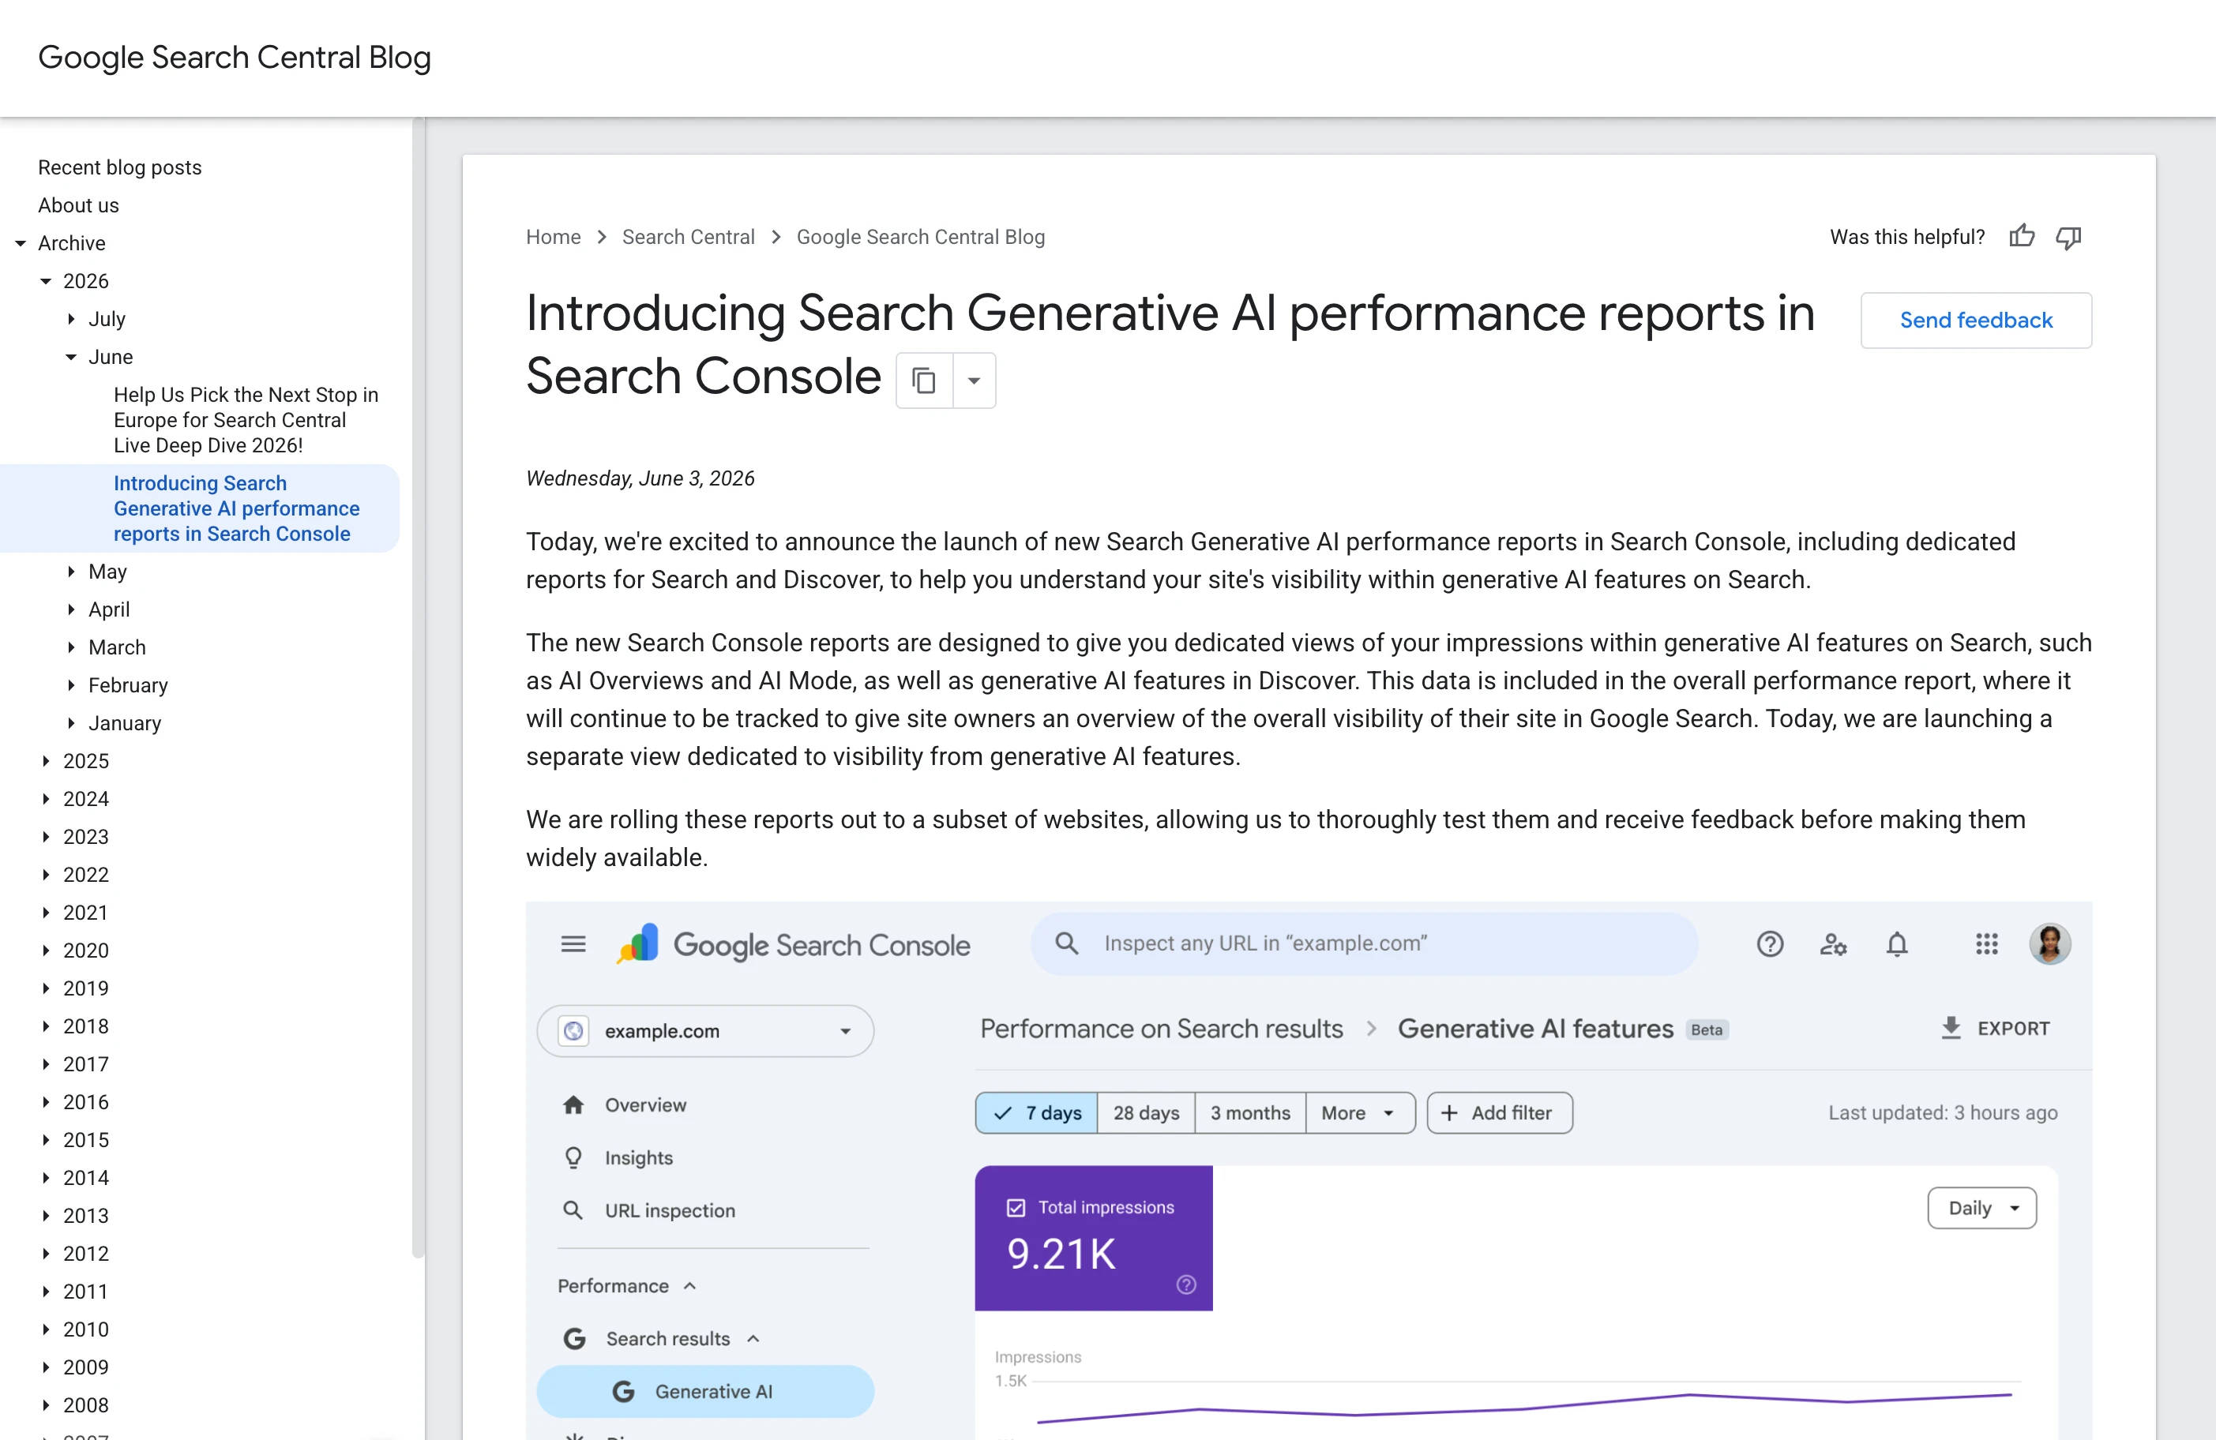Viewport: 2216px width, 1440px height.
Task: Click the Export download icon
Action: (1951, 1028)
